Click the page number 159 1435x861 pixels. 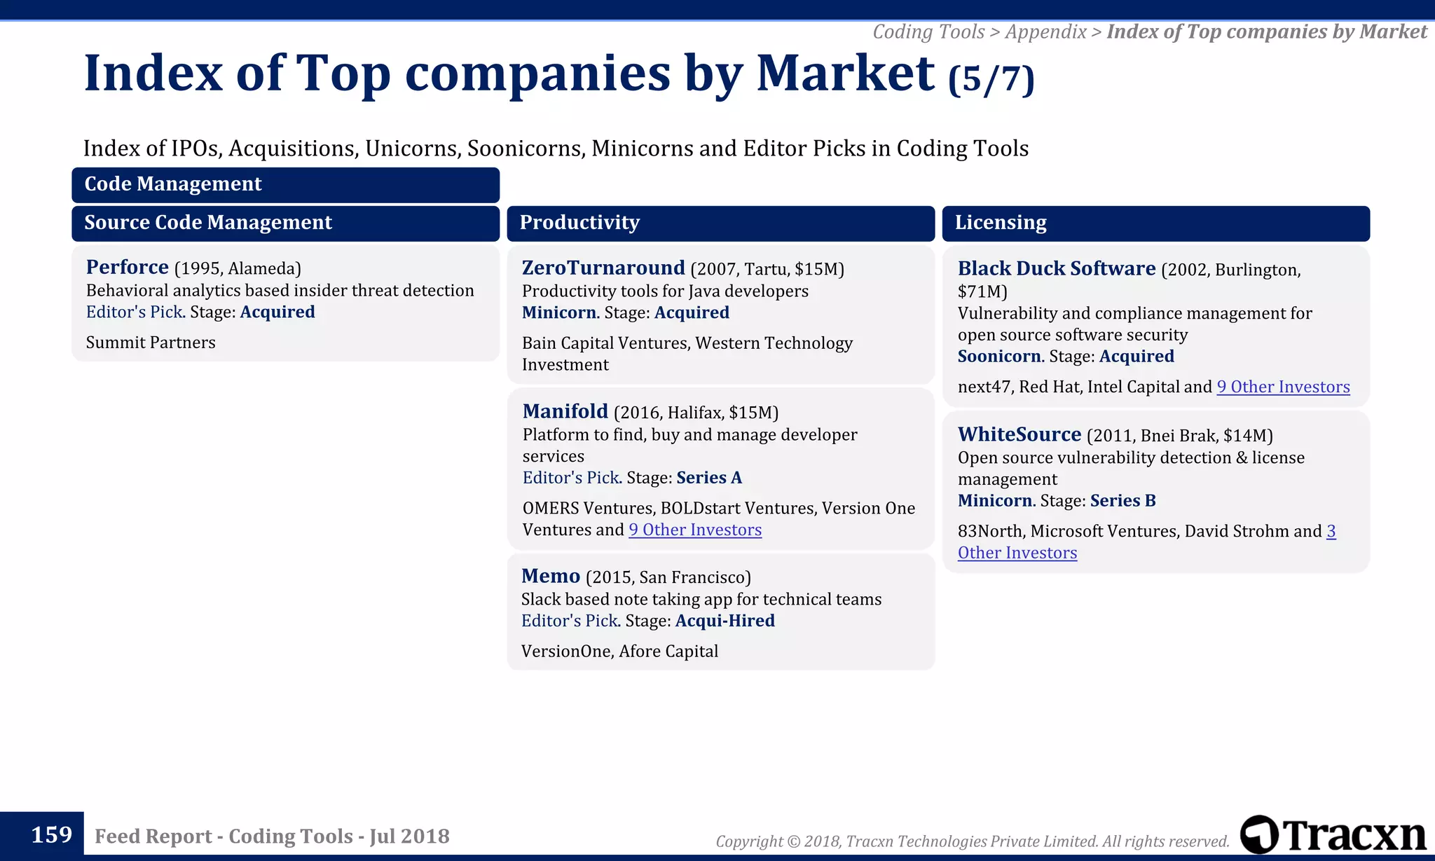tap(52, 834)
